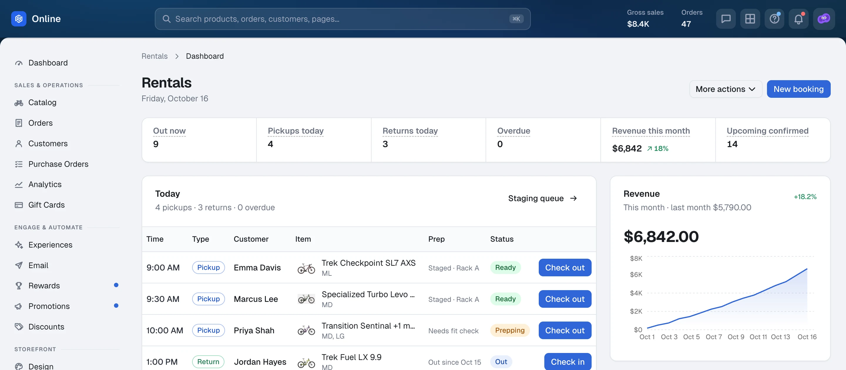Image resolution: width=846 pixels, height=370 pixels.
Task: Click the New booking button
Action: coord(798,89)
